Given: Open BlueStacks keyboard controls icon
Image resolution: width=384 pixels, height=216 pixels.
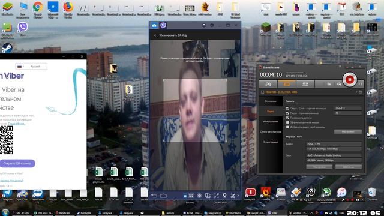Looking at the screenshot, I should 191,196.
